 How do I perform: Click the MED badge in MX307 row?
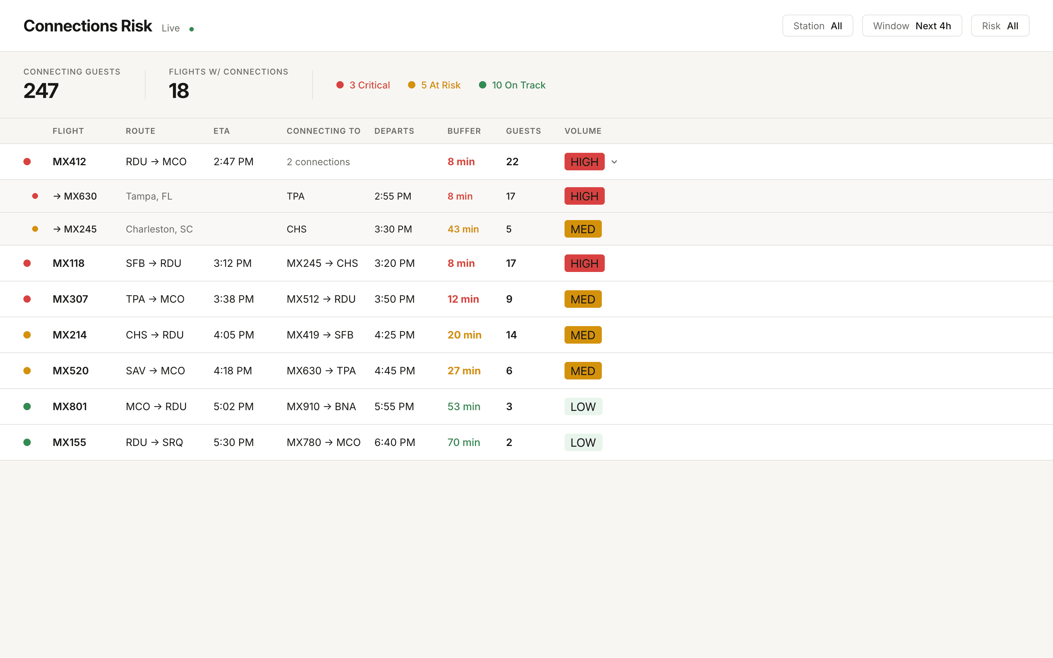pyautogui.click(x=583, y=299)
